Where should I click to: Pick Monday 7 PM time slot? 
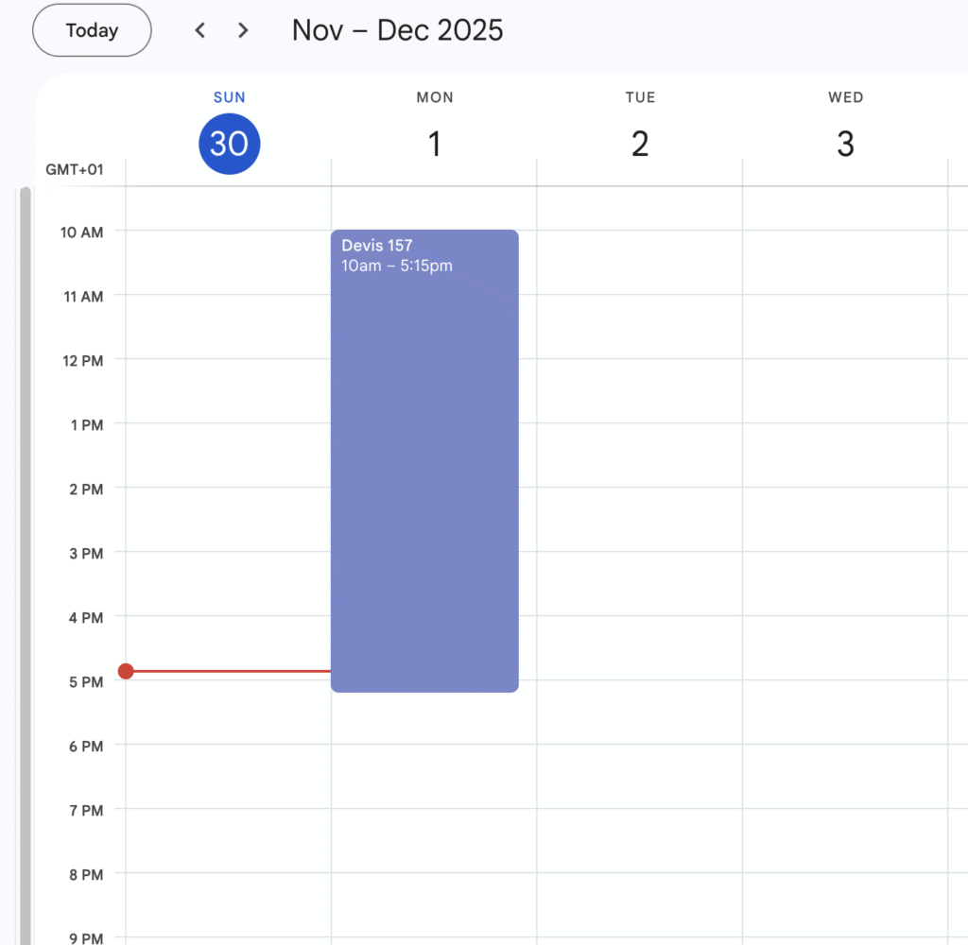(434, 840)
